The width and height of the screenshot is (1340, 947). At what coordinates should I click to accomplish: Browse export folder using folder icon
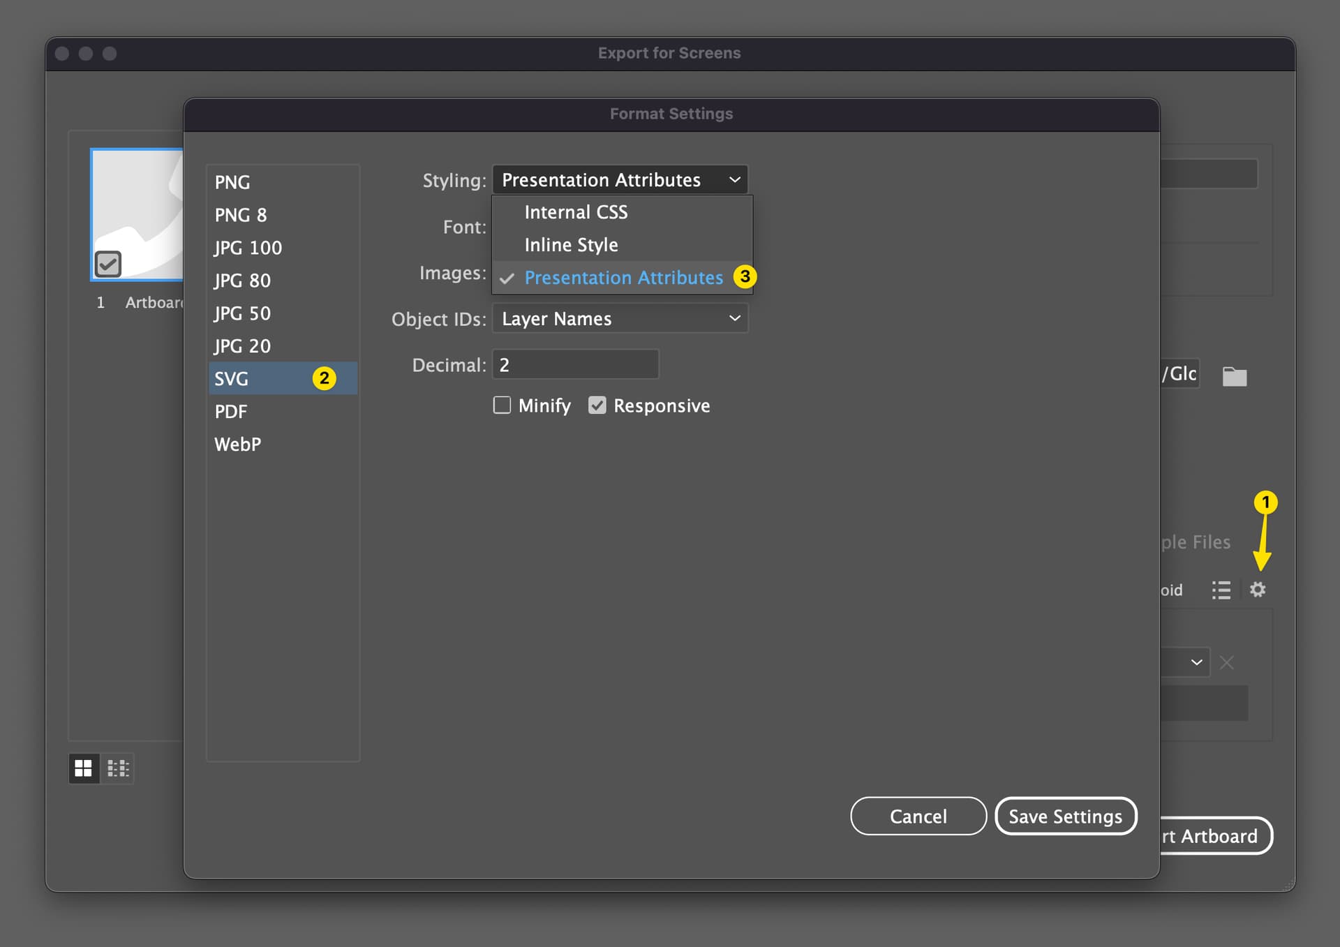tap(1234, 376)
